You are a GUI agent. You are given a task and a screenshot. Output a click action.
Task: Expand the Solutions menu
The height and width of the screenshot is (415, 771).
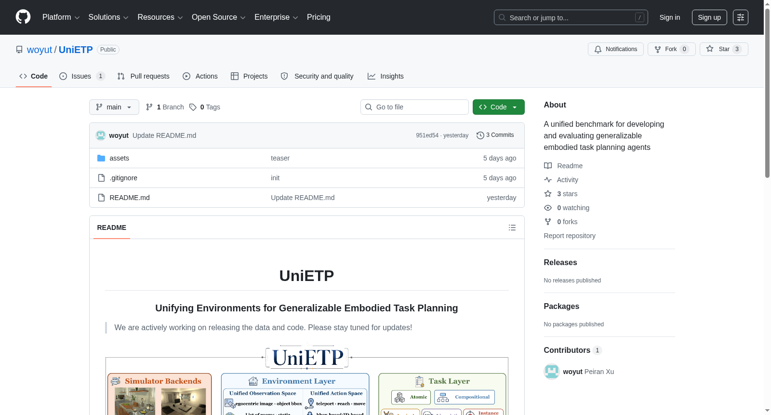coord(108,17)
